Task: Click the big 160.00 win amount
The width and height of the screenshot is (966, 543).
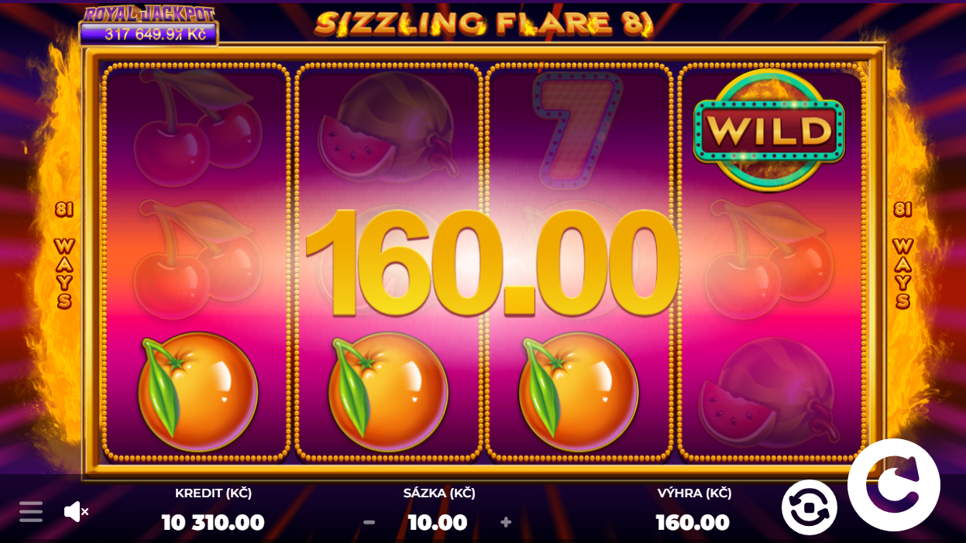Action: pyautogui.click(x=493, y=263)
